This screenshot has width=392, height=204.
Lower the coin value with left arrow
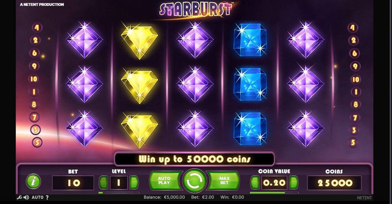coord(255,182)
